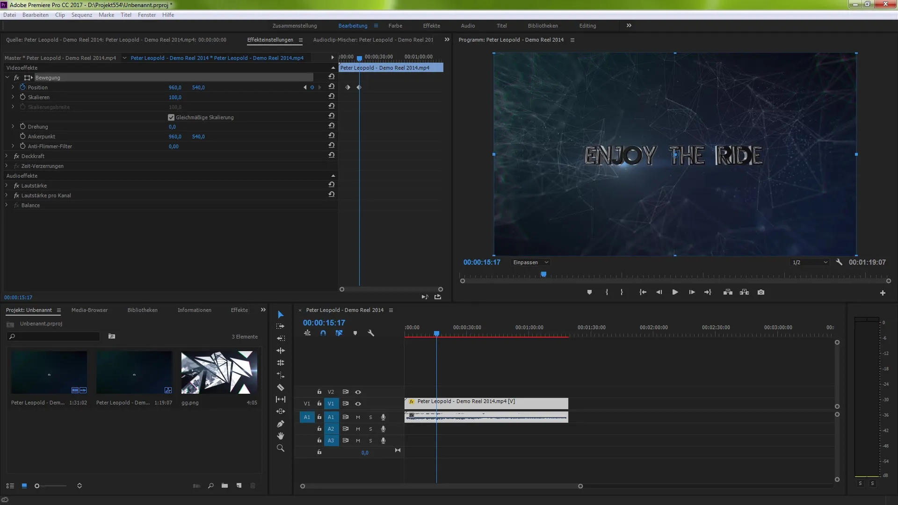Toggle Skalieren animation stopwatch

click(x=22, y=97)
